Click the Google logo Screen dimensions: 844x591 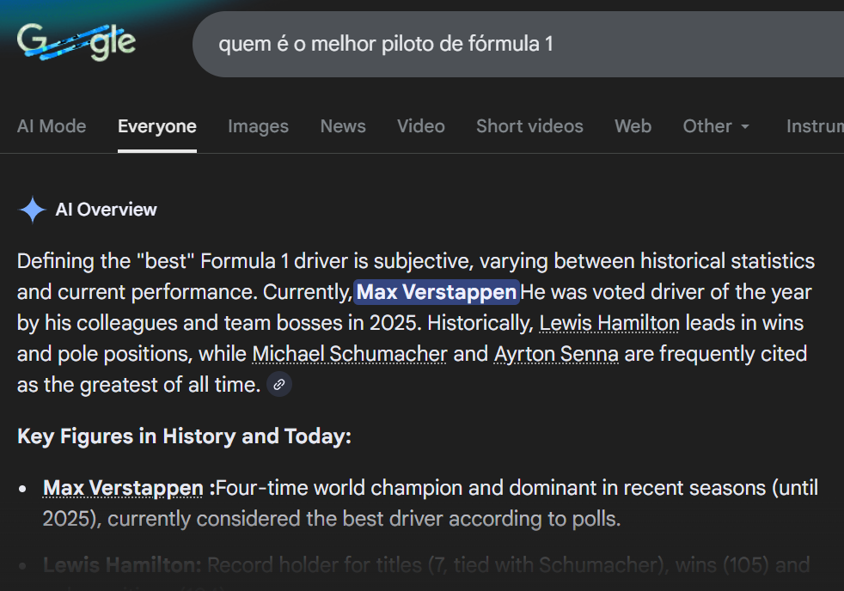point(76,43)
